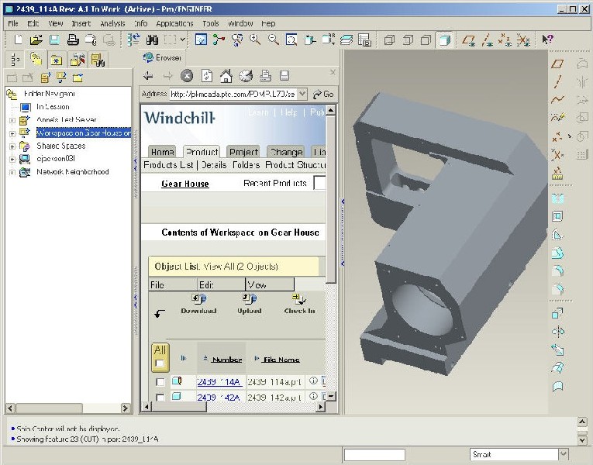
Task: Open the 2439_142A number link
Action: 219,398
